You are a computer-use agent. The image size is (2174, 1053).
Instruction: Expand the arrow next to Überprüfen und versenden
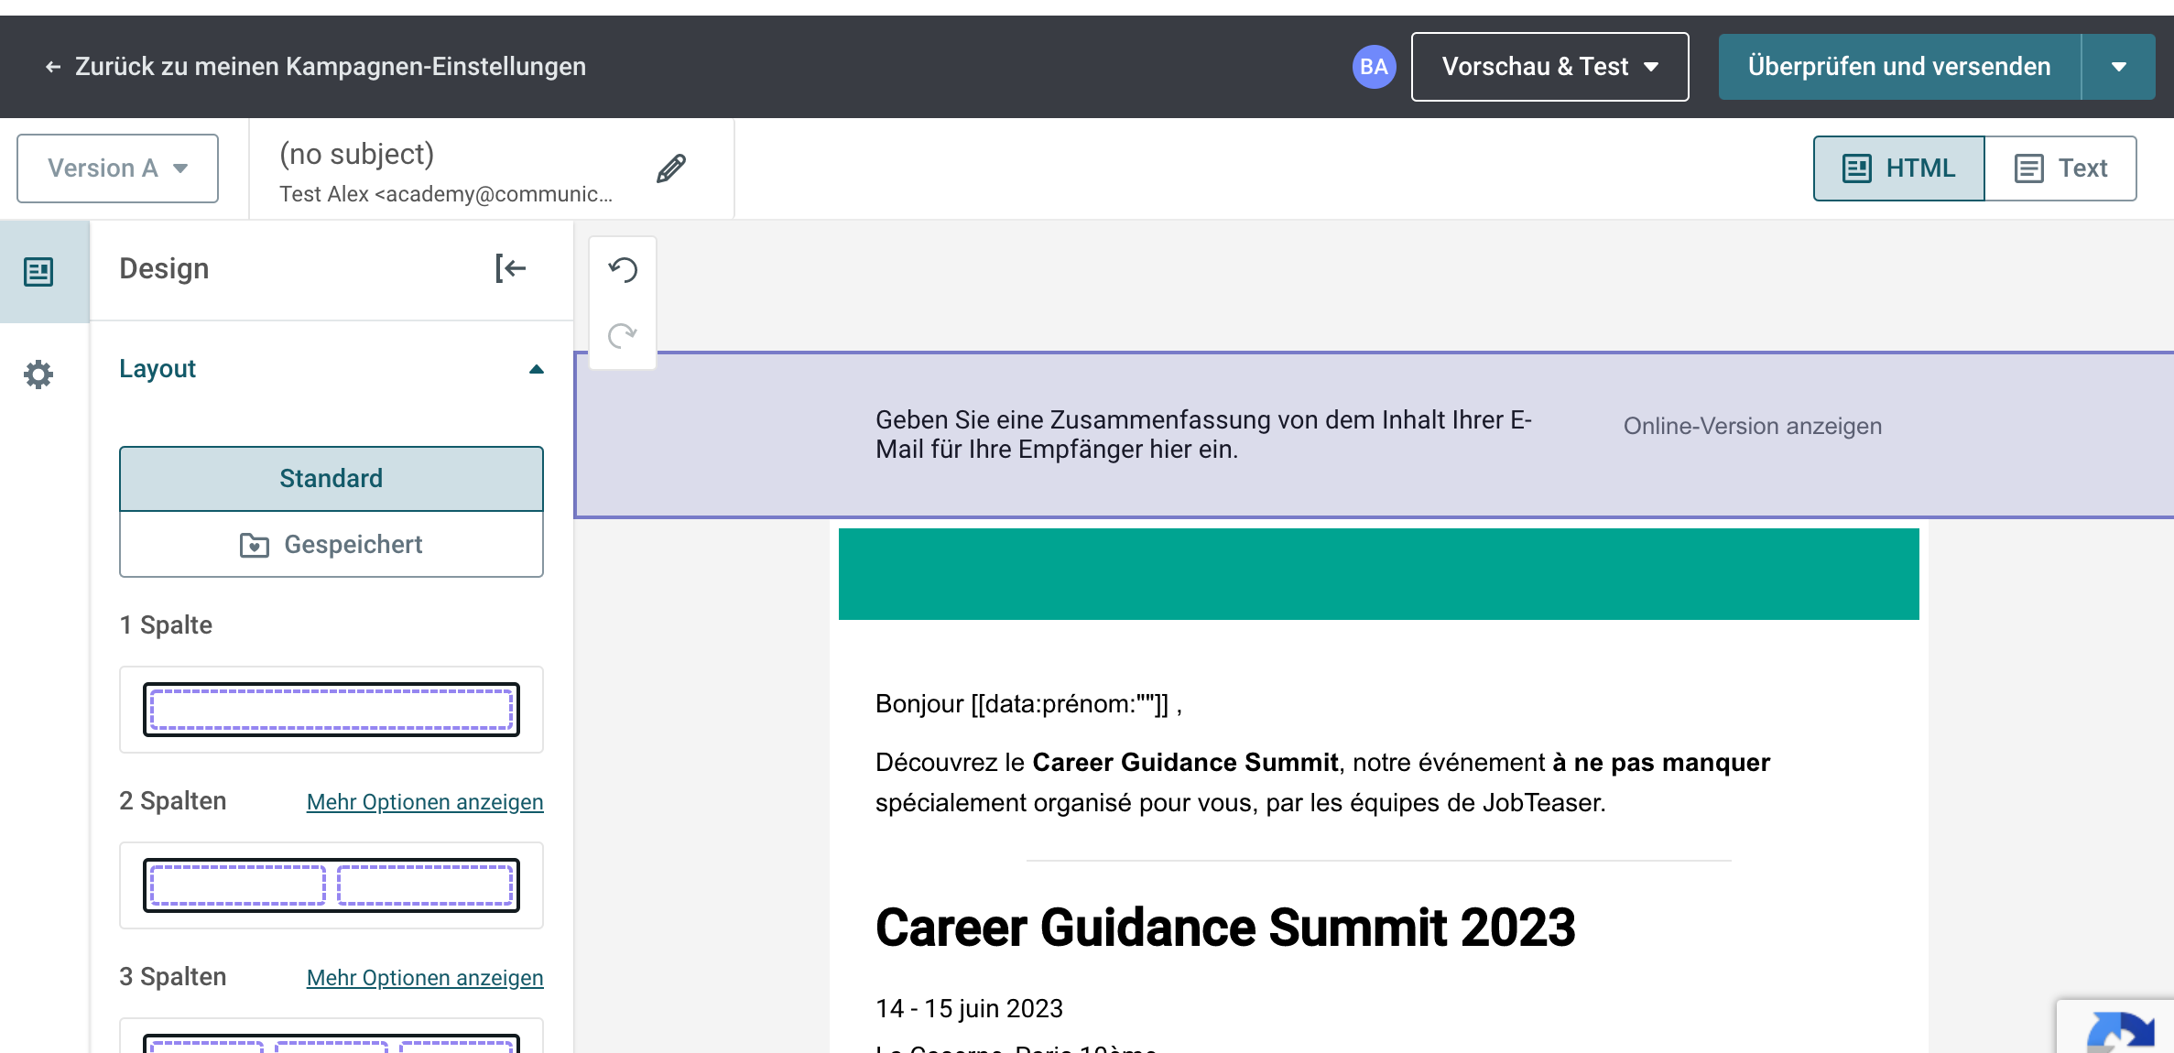(2119, 67)
